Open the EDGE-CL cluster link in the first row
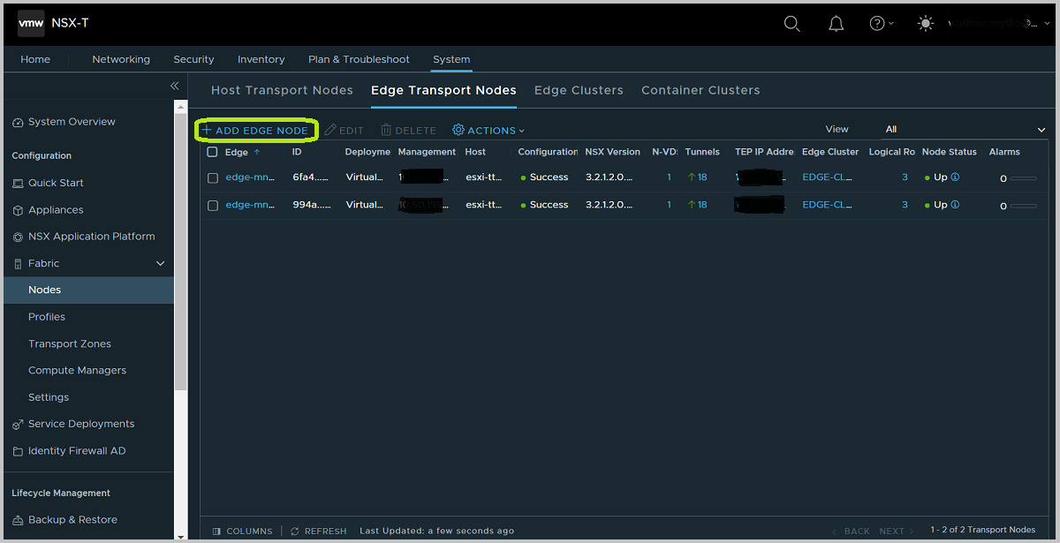The image size is (1060, 543). 826,177
